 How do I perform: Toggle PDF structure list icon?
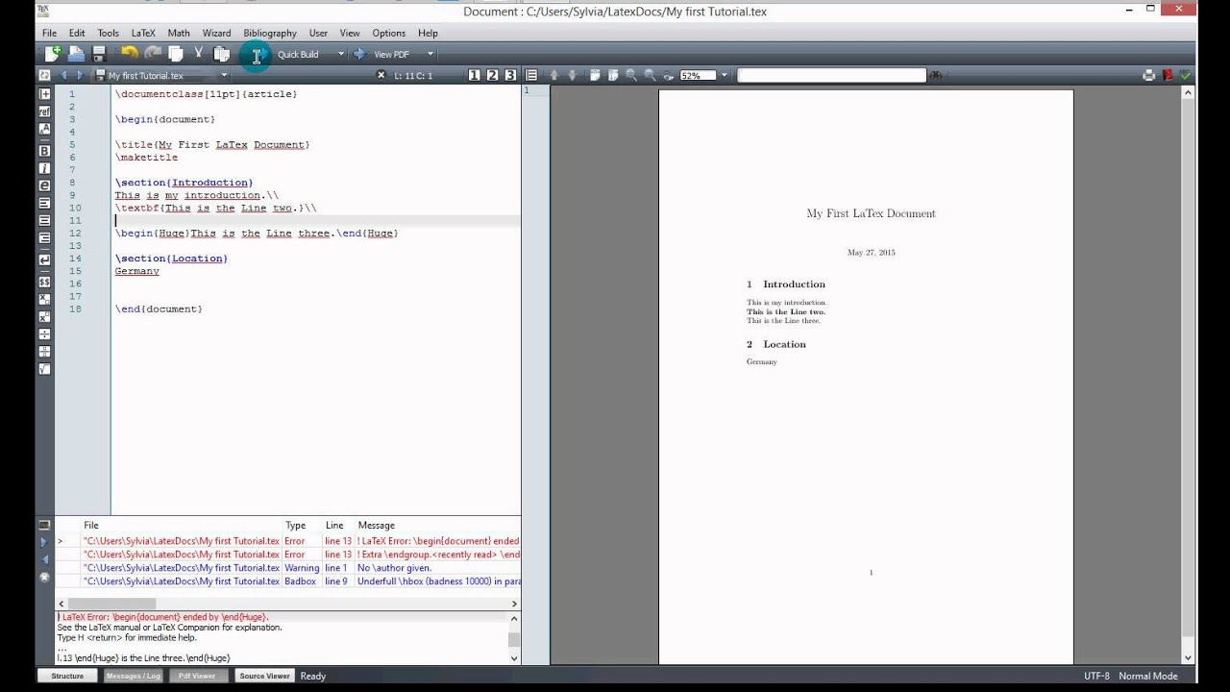531,75
